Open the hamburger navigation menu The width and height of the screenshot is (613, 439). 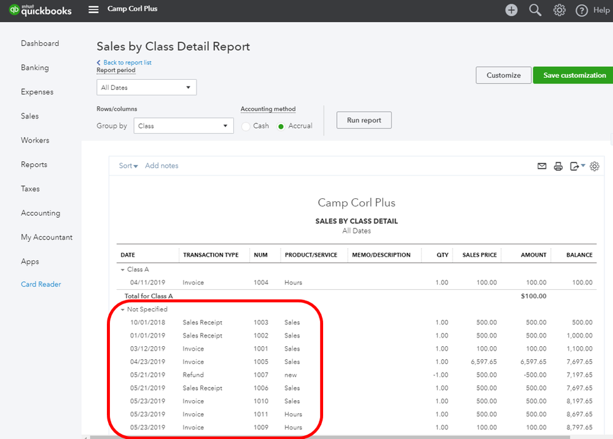tap(93, 9)
